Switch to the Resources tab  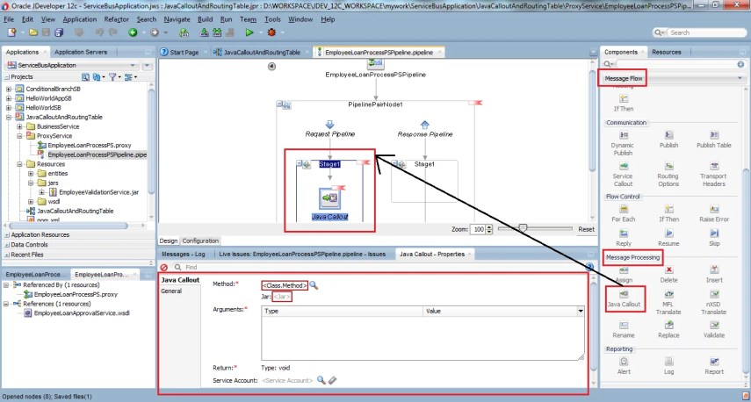tap(666, 52)
